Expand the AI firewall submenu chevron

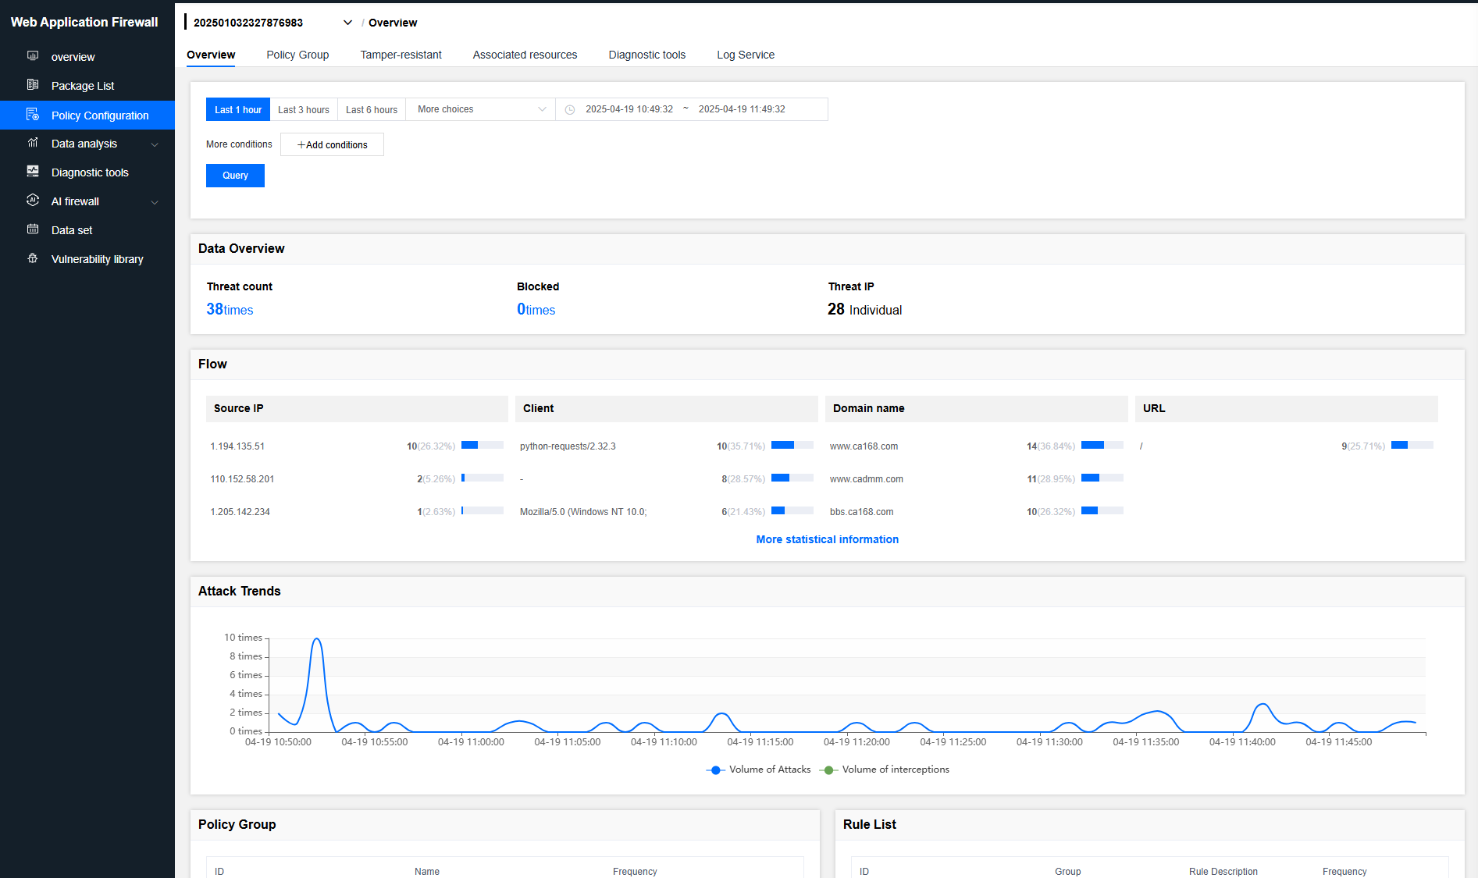tap(155, 202)
